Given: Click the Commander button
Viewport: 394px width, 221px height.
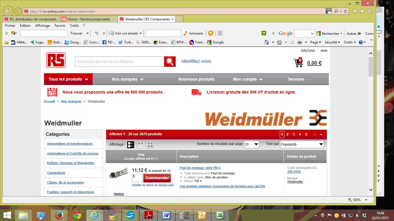Looking at the screenshot, I should pyautogui.click(x=157, y=178).
